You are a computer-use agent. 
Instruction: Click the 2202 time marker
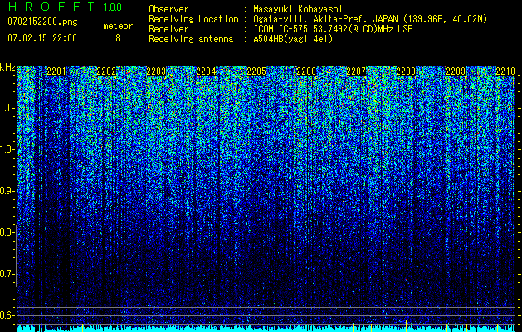pyautogui.click(x=106, y=71)
